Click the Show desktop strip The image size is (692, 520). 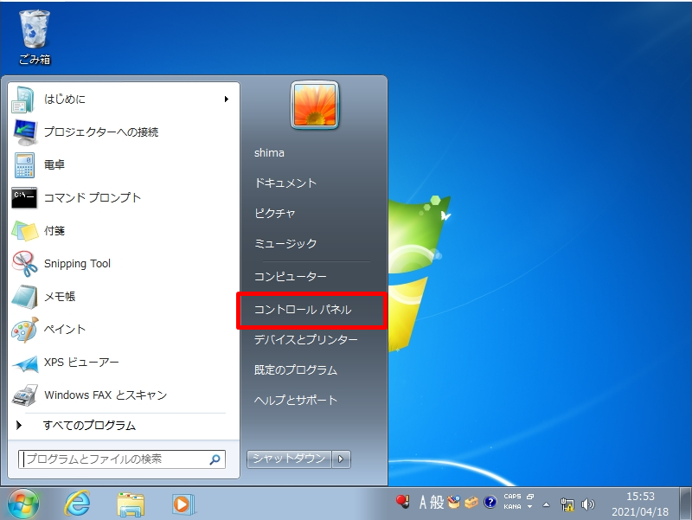pos(685,504)
